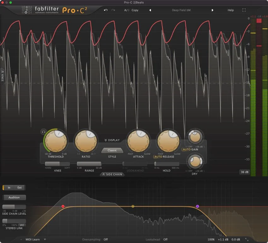Click the resize window arrows icon
Screen dimensions: 268x243
tap(247, 240)
